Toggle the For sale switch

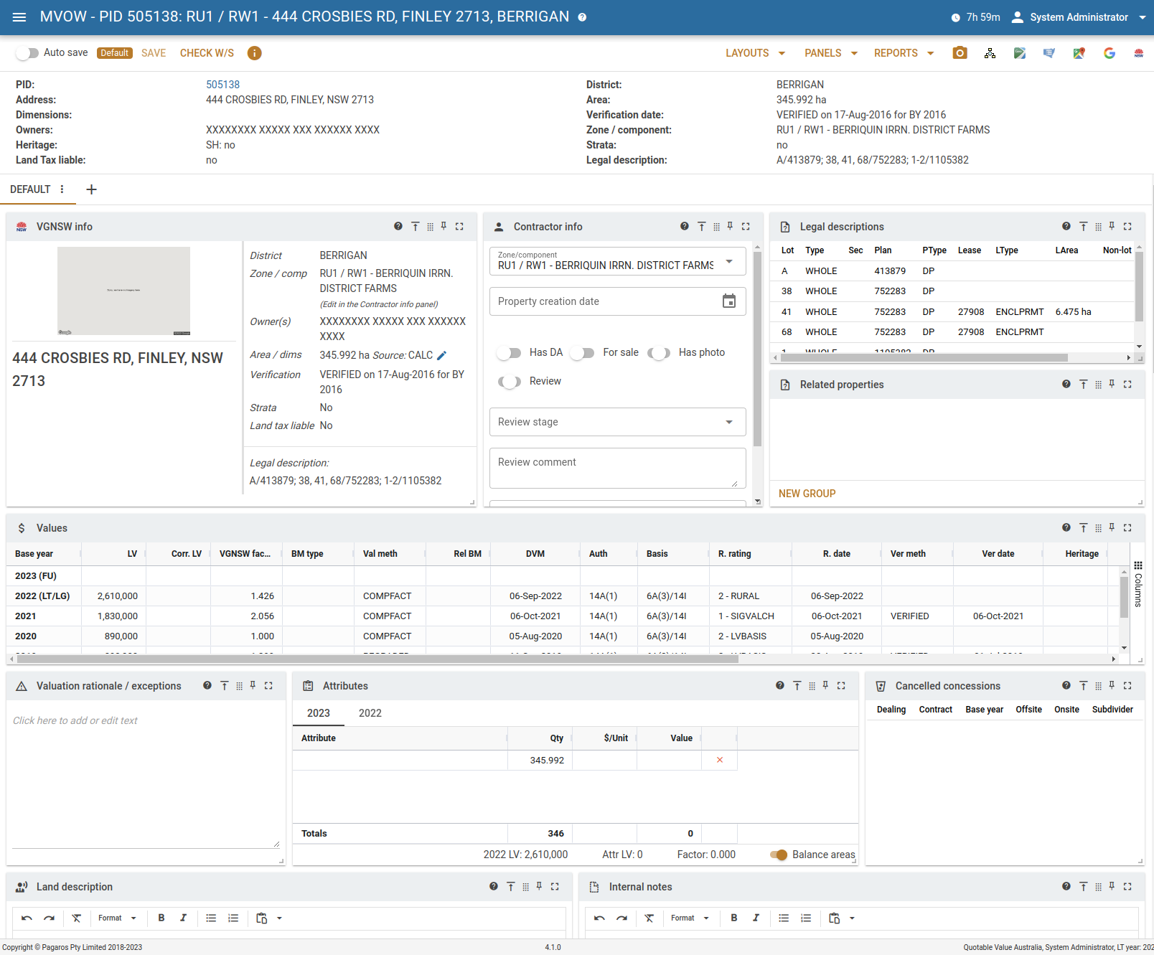pos(582,352)
